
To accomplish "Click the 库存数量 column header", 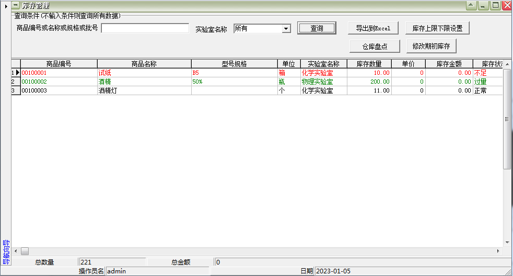I will click(x=369, y=64).
